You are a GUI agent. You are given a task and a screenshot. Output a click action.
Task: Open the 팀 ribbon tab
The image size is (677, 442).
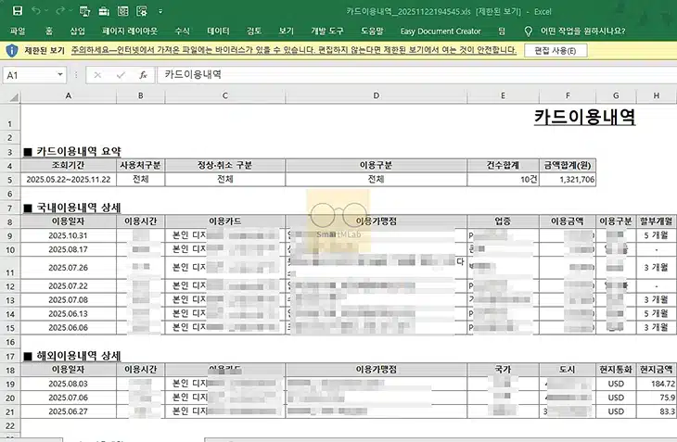(502, 32)
